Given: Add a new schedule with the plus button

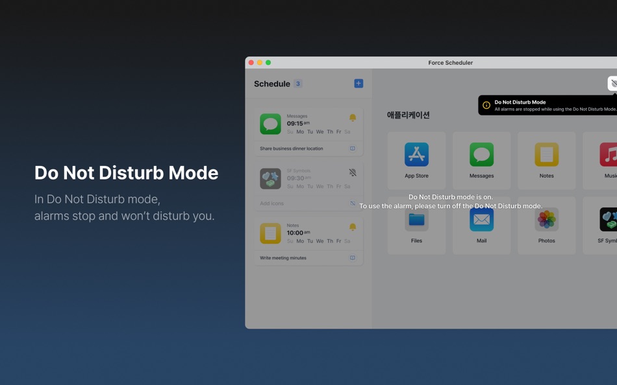Looking at the screenshot, I should (358, 83).
